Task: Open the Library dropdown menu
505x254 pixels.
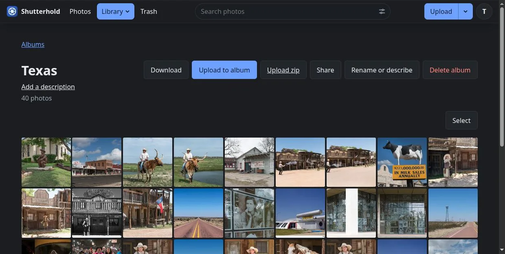Action: [x=116, y=11]
